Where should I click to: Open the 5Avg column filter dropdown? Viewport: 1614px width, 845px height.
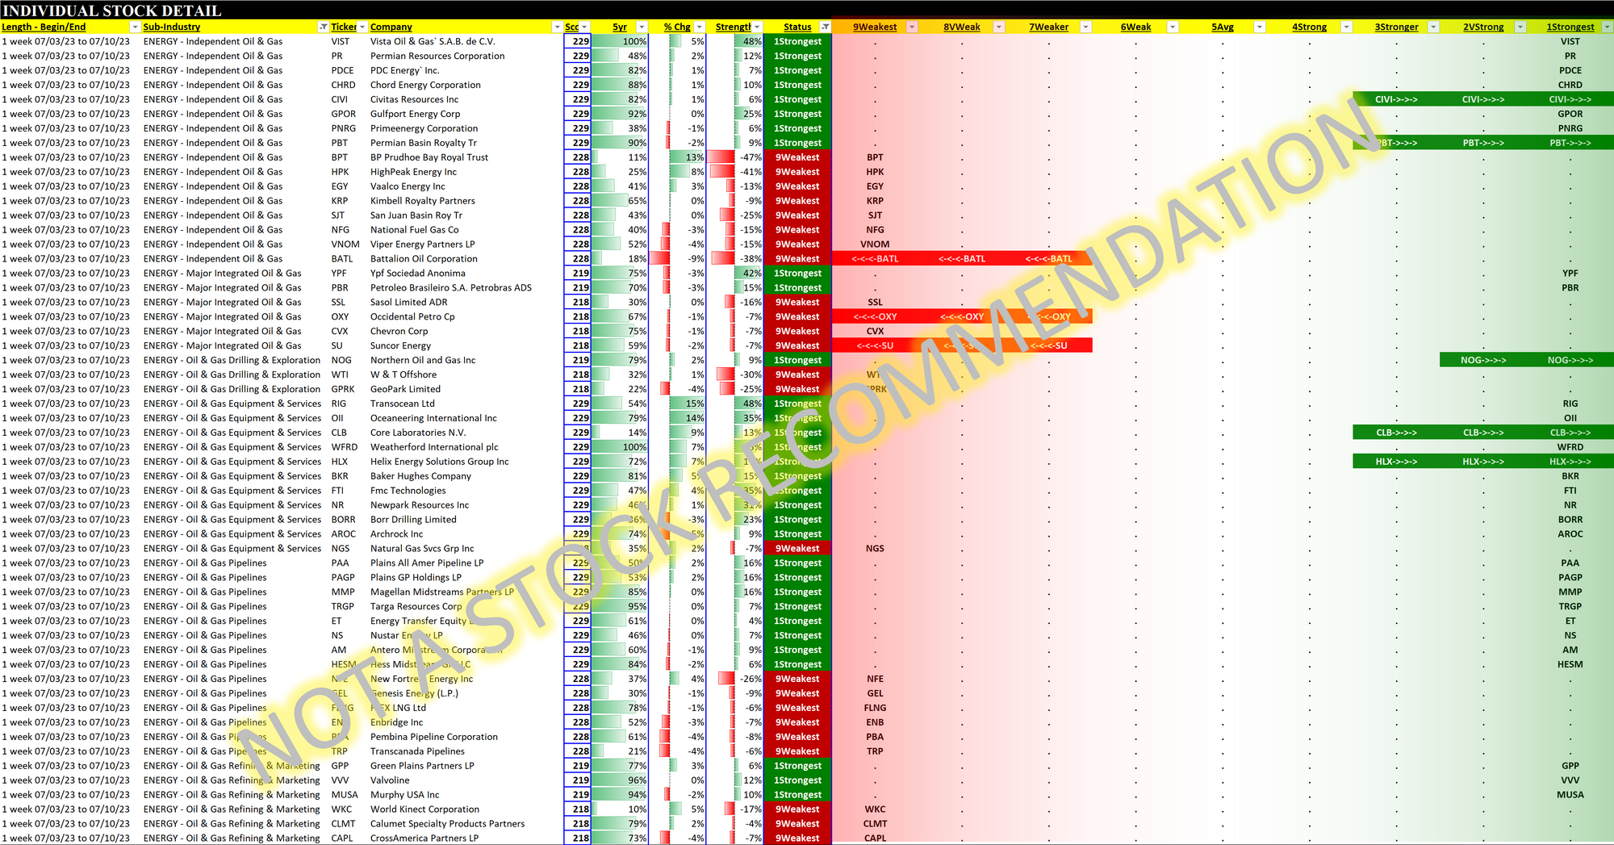1260,27
